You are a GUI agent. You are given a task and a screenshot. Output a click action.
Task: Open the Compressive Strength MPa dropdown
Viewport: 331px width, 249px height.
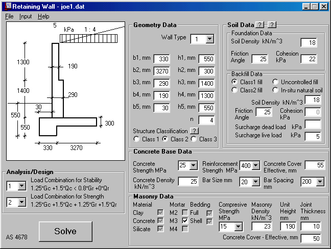[x=239, y=227]
